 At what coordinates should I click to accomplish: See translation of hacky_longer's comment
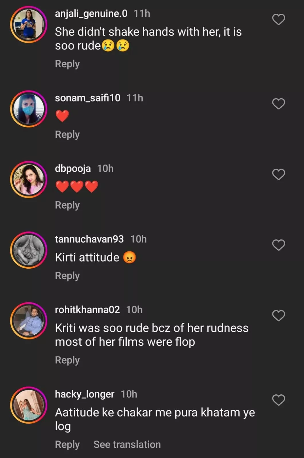(127, 444)
